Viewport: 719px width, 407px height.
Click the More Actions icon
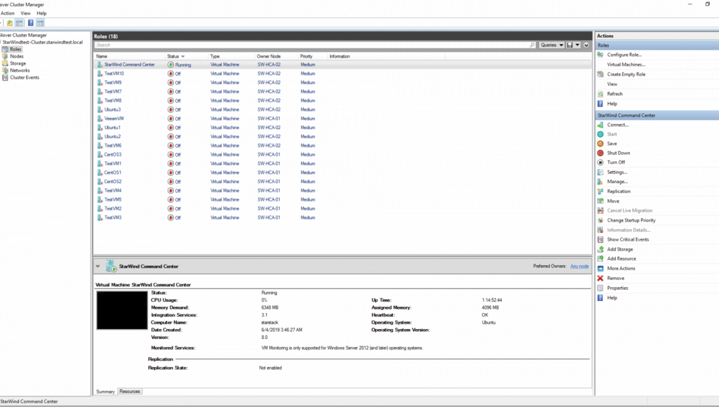coord(600,268)
